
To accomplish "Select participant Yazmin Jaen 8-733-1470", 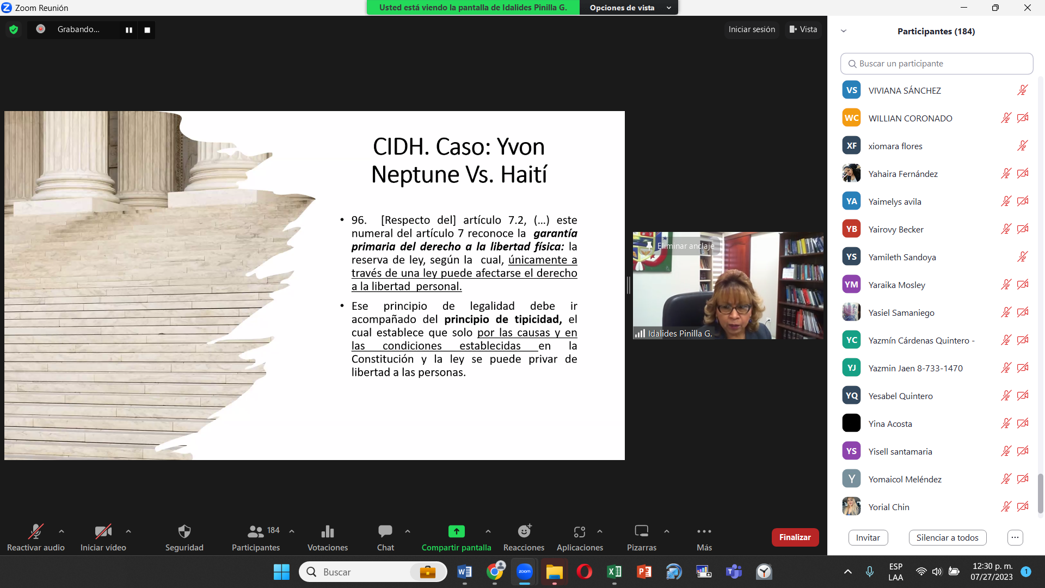I will (936, 368).
